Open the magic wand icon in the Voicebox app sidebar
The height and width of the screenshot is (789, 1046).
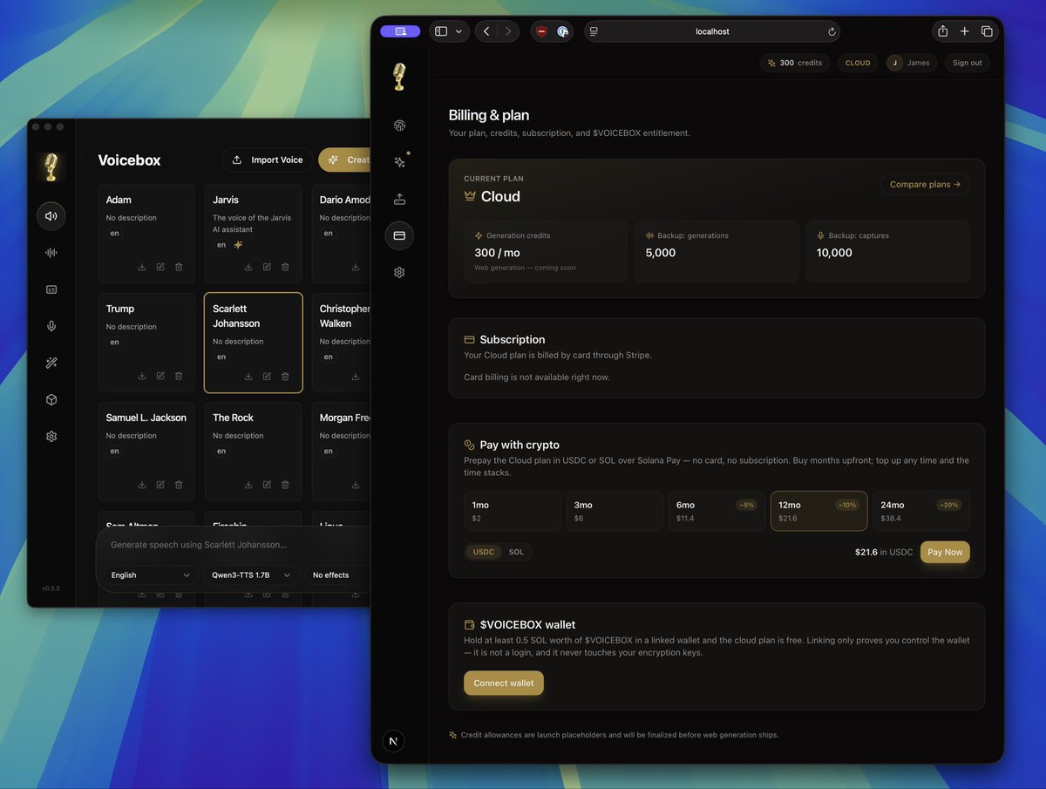[51, 363]
